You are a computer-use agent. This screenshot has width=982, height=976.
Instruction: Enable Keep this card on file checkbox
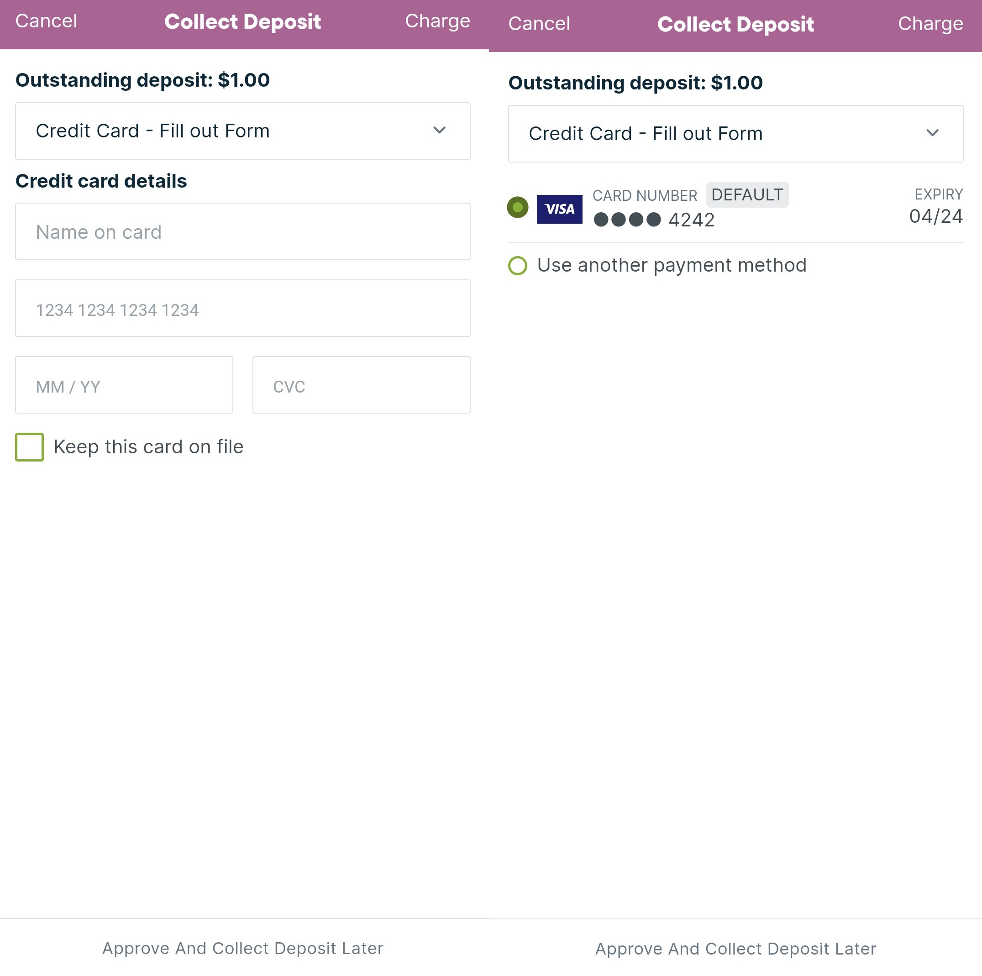click(x=30, y=447)
